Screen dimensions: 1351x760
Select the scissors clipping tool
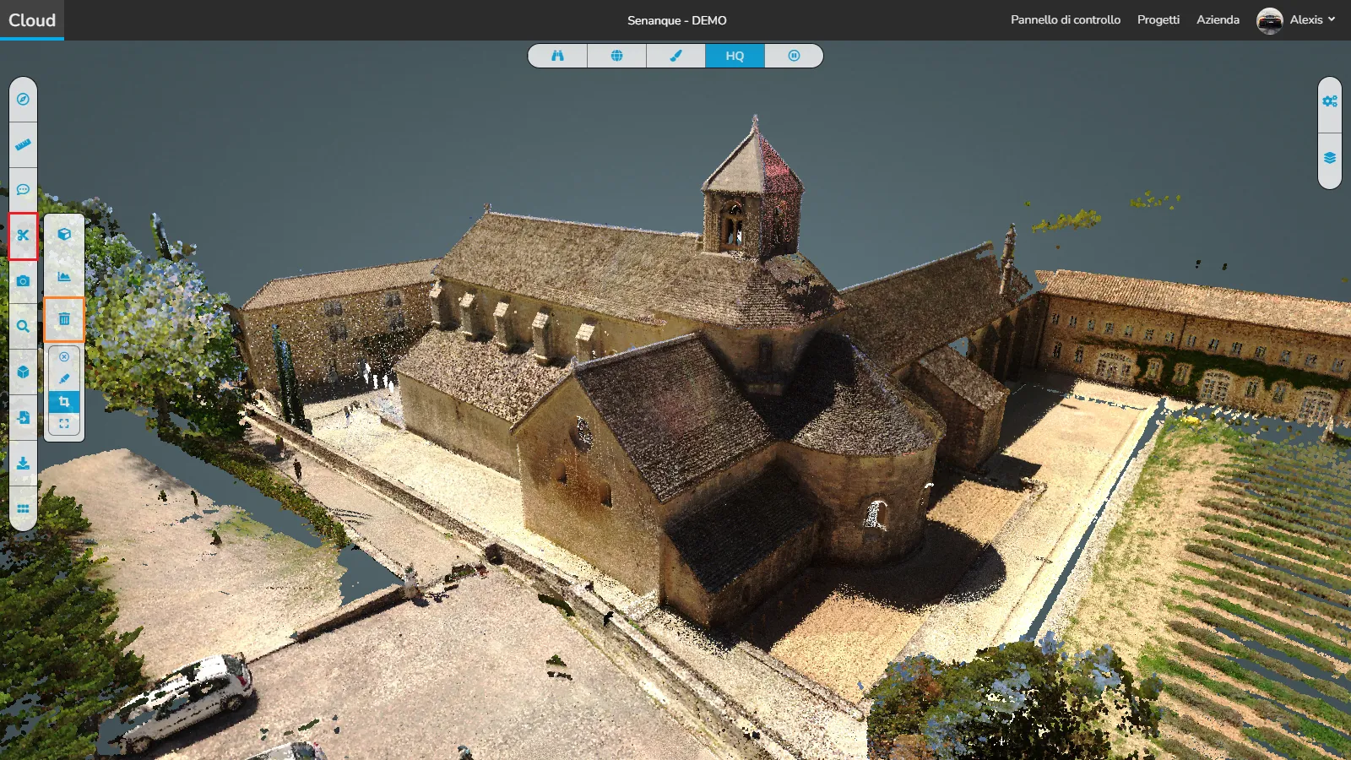(x=23, y=236)
